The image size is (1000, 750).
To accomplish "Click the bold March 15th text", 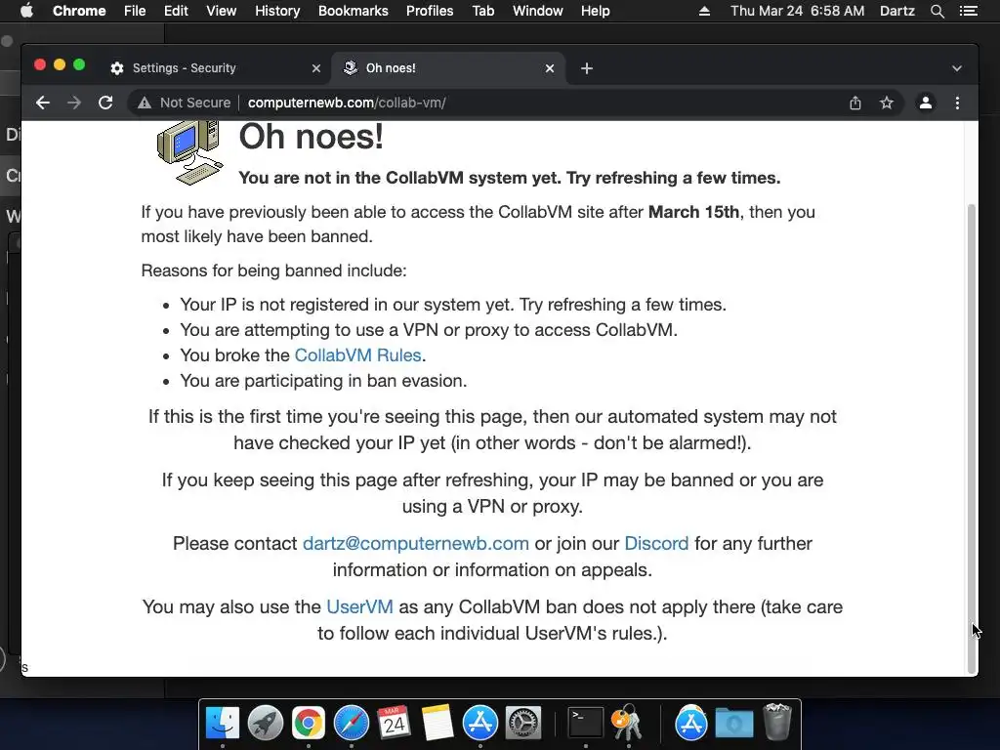I will tap(693, 212).
